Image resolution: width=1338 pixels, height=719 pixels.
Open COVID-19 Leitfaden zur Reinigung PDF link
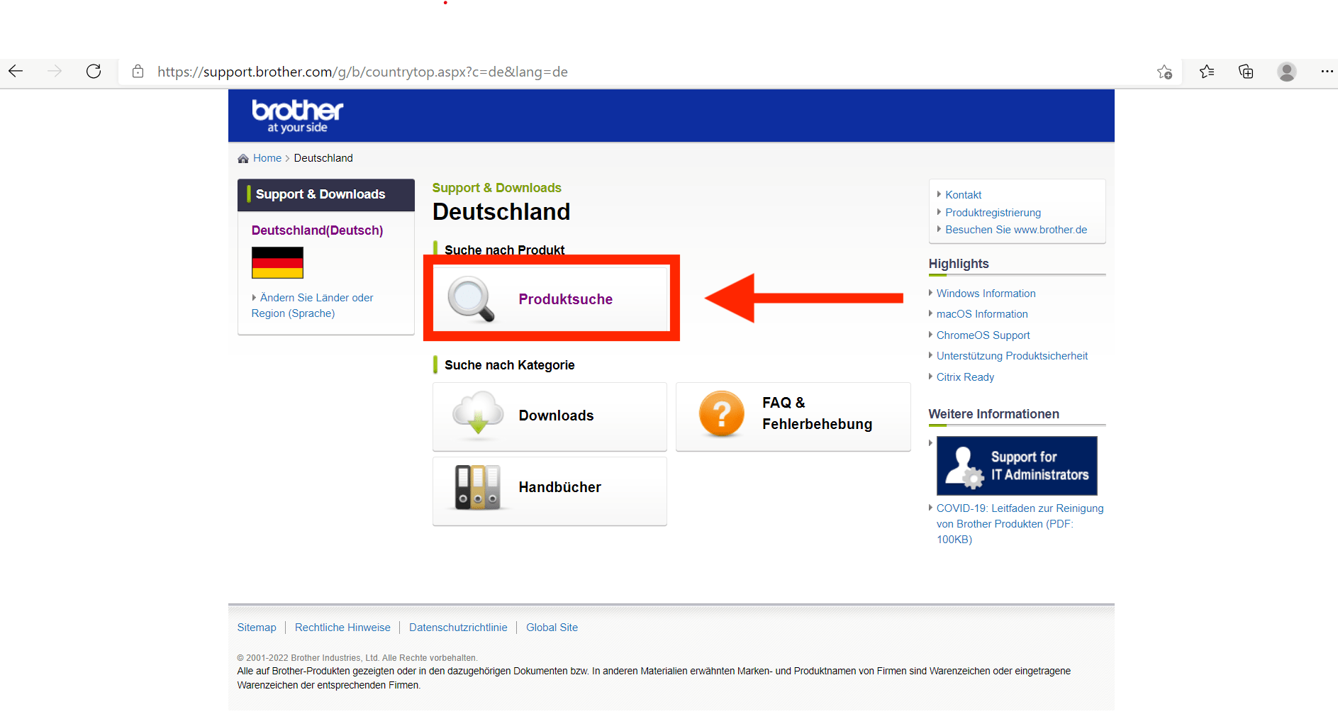(1020, 524)
